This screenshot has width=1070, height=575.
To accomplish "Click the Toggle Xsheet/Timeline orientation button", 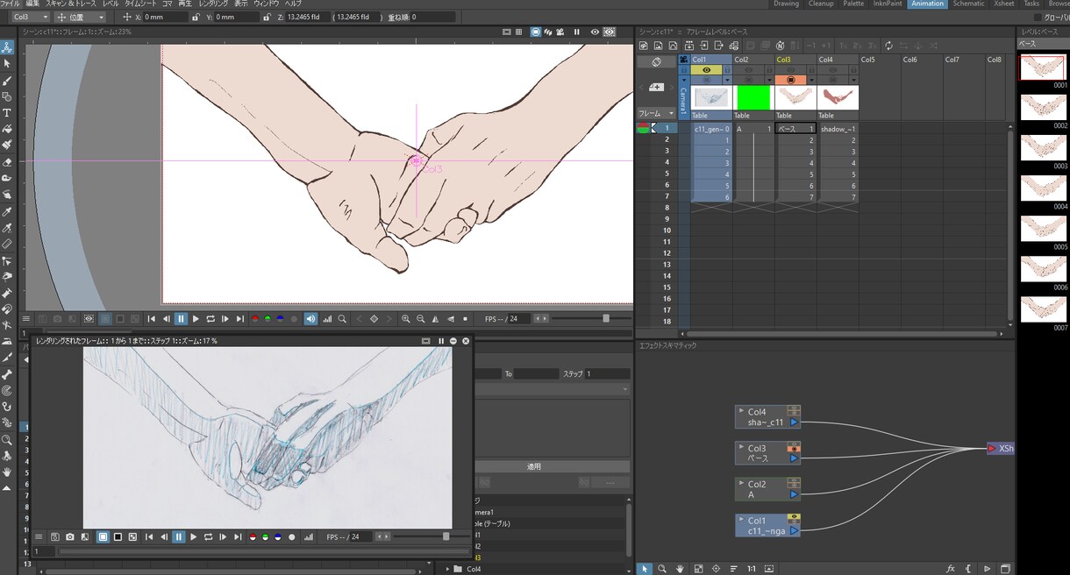I will click(x=656, y=61).
